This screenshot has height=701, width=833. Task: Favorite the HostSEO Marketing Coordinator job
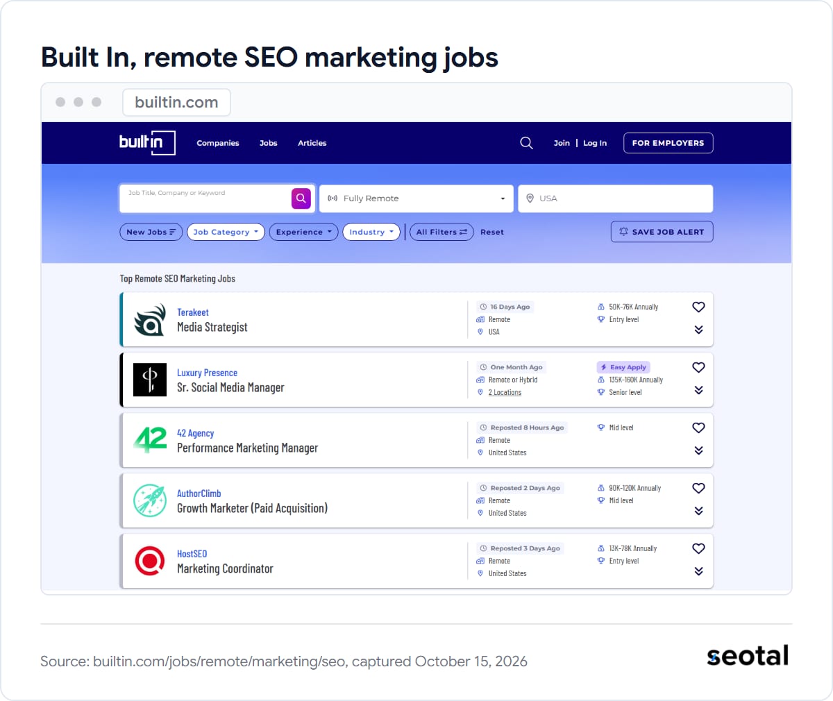[x=698, y=548]
